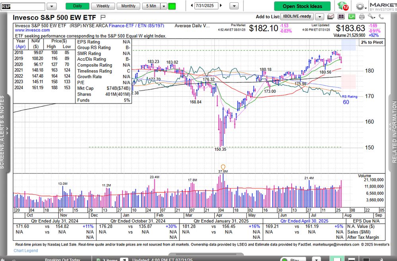Click the 7/31/2025 date field

tap(206, 6)
